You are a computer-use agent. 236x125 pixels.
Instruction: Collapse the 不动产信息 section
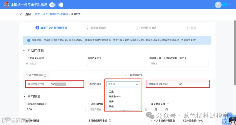[24, 51]
